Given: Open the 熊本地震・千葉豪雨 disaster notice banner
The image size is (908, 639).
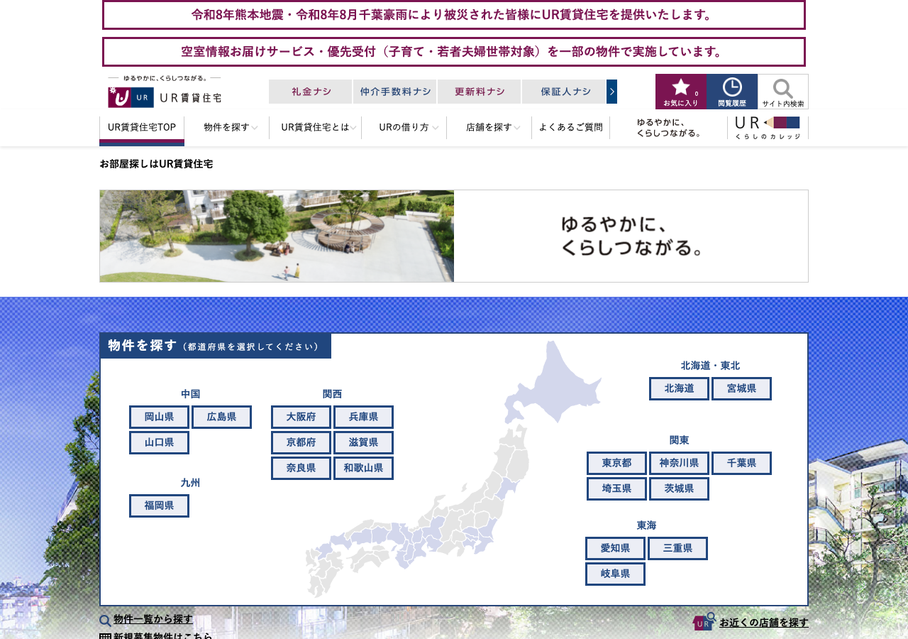Looking at the screenshot, I should [454, 15].
